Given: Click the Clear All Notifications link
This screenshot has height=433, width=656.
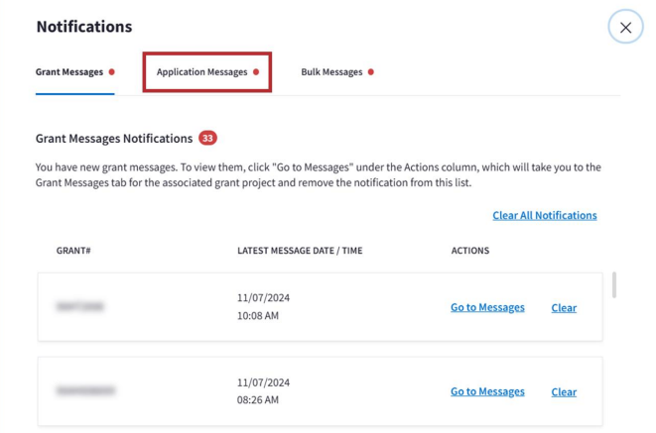Looking at the screenshot, I should (545, 215).
